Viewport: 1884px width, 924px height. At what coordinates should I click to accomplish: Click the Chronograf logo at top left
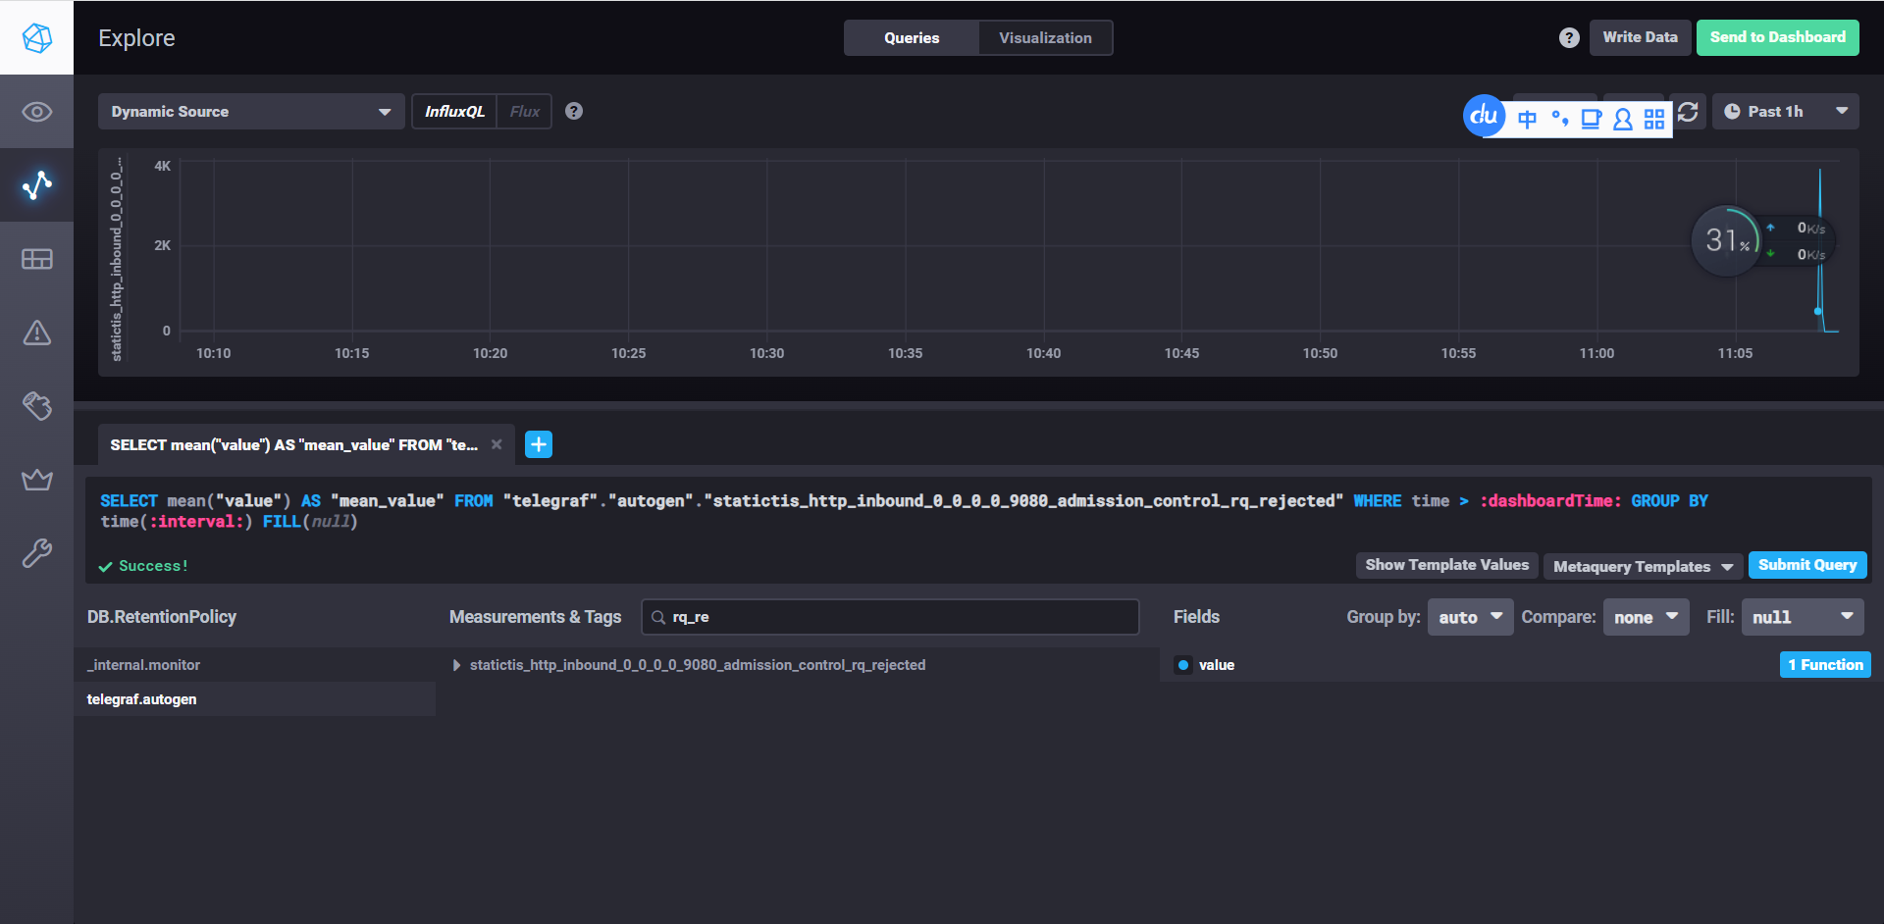(x=36, y=37)
